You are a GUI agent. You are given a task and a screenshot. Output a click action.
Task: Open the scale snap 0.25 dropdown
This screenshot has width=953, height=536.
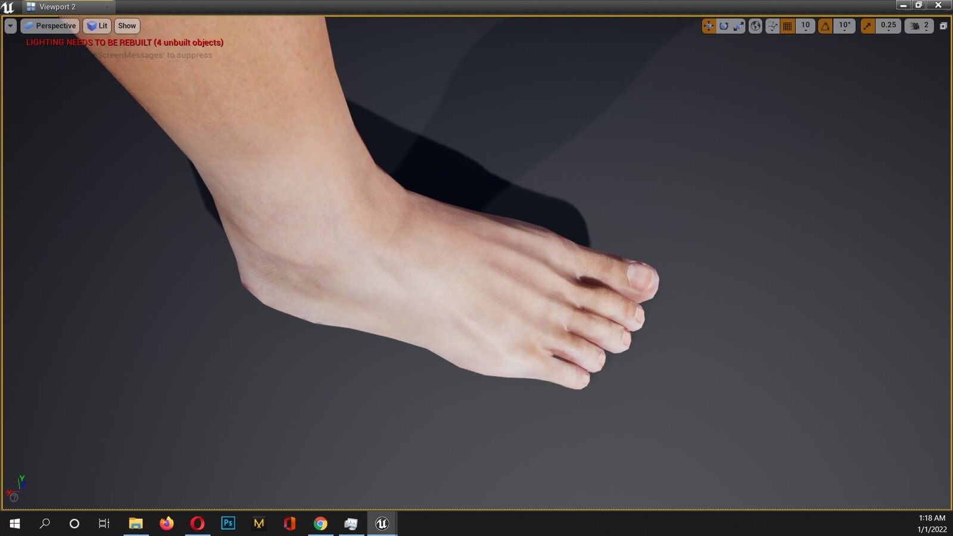pos(888,26)
